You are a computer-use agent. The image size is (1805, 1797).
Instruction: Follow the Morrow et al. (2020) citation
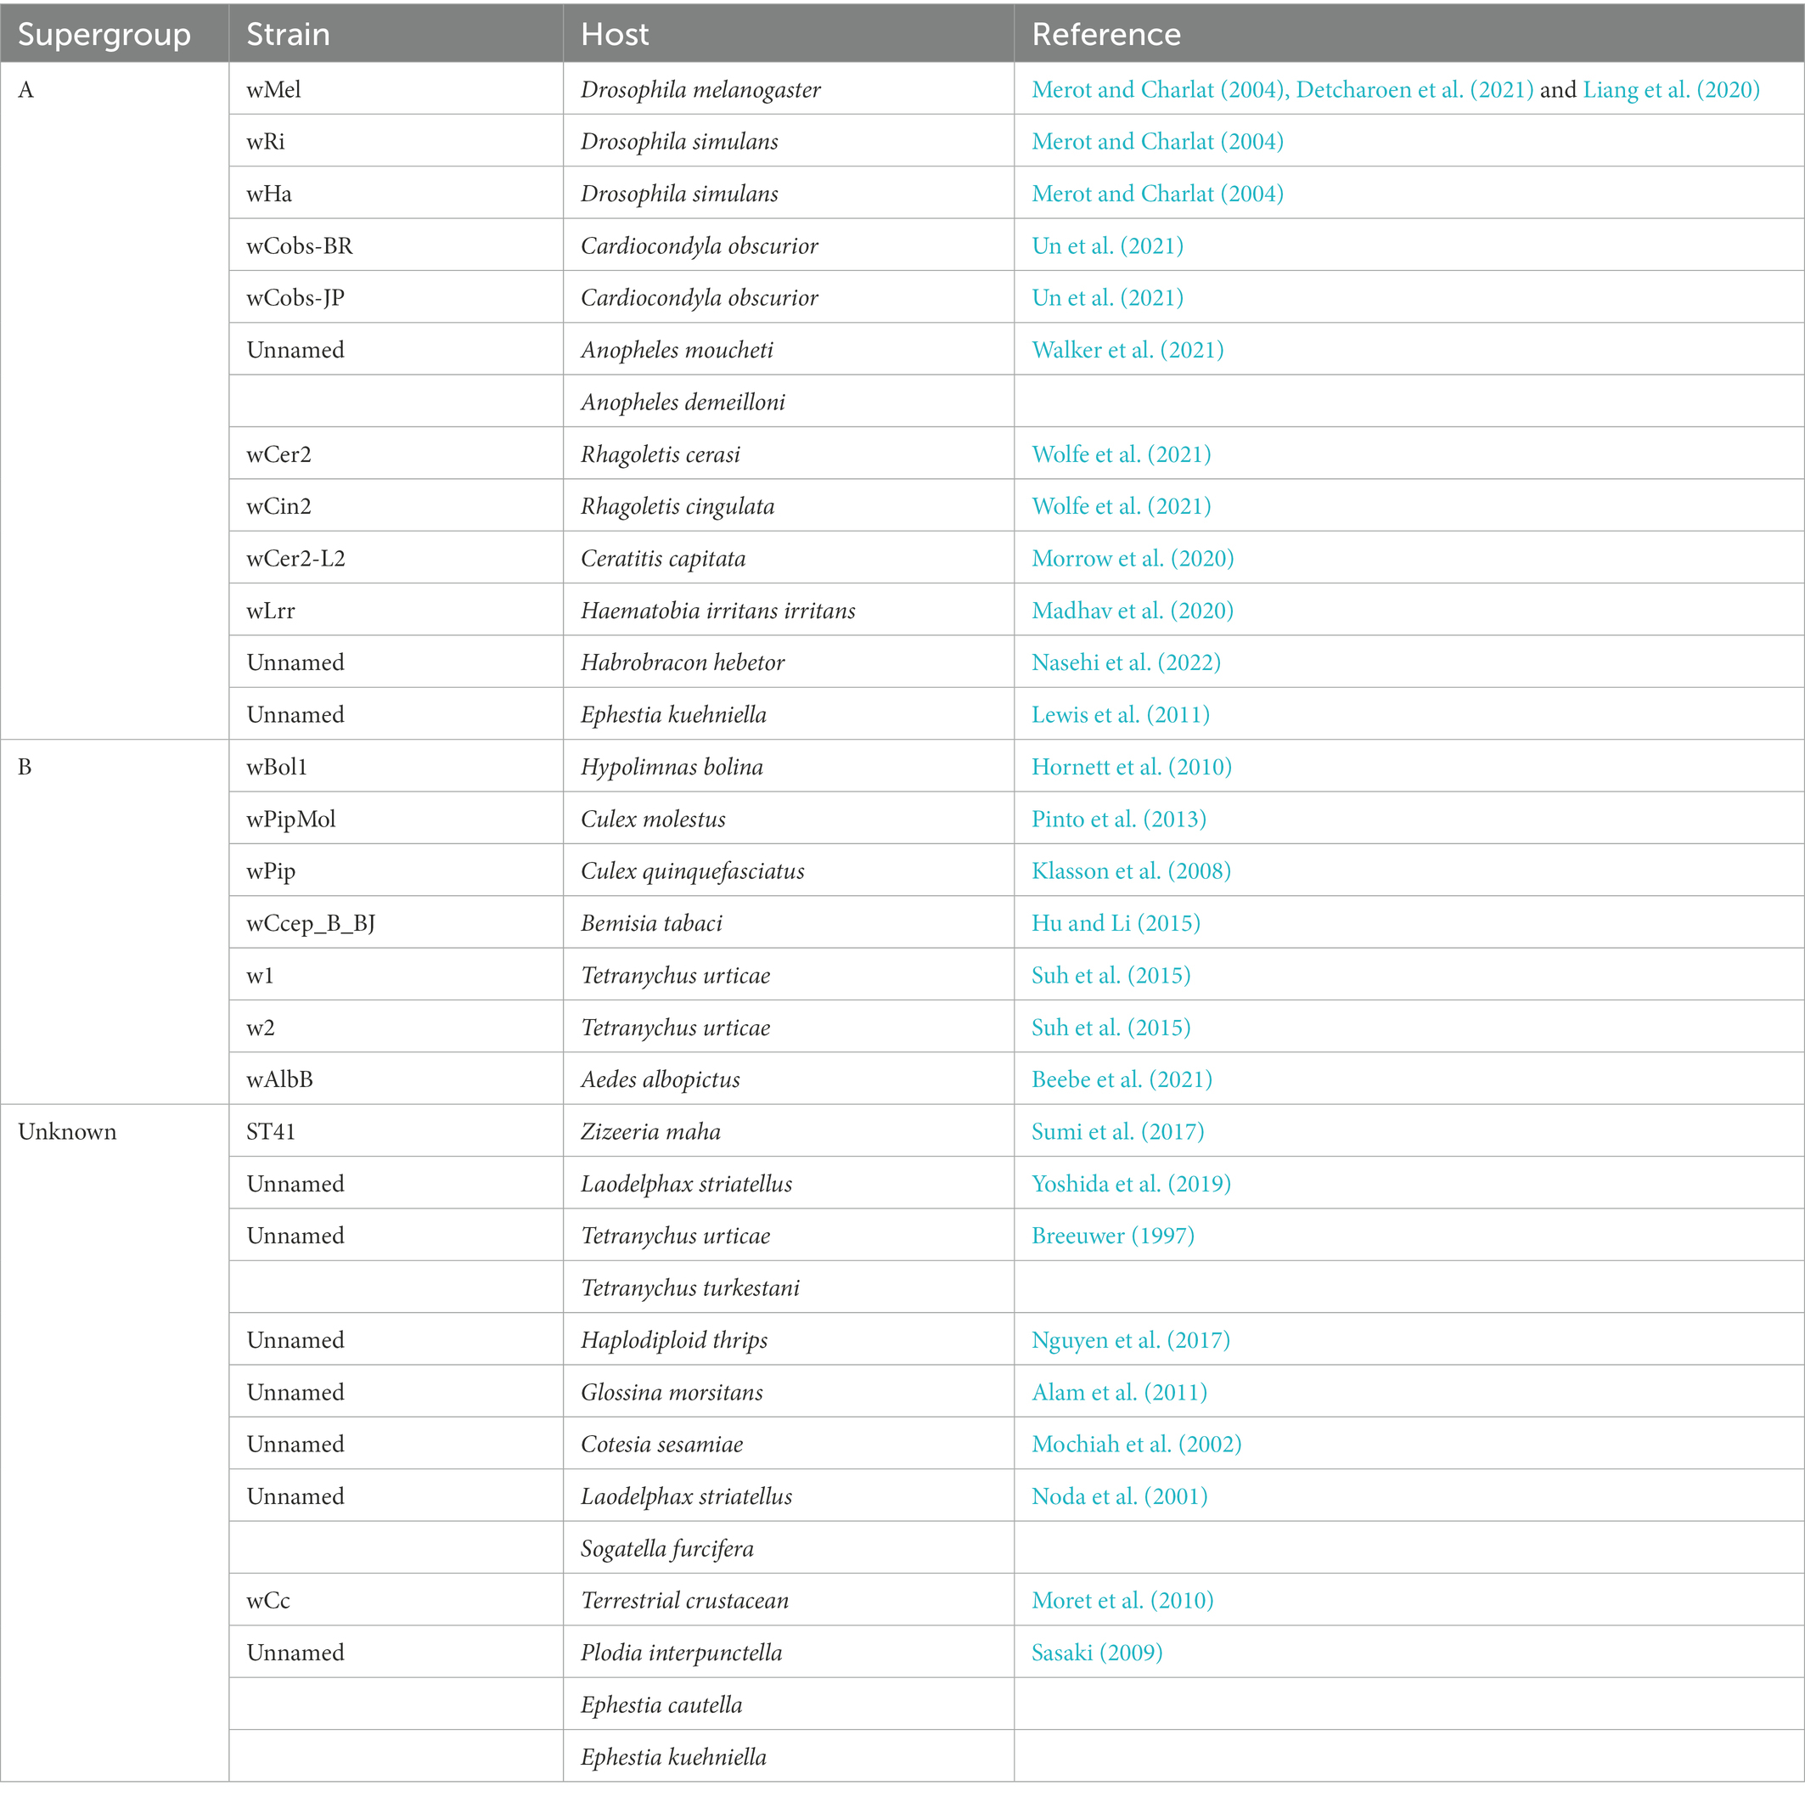(1133, 559)
